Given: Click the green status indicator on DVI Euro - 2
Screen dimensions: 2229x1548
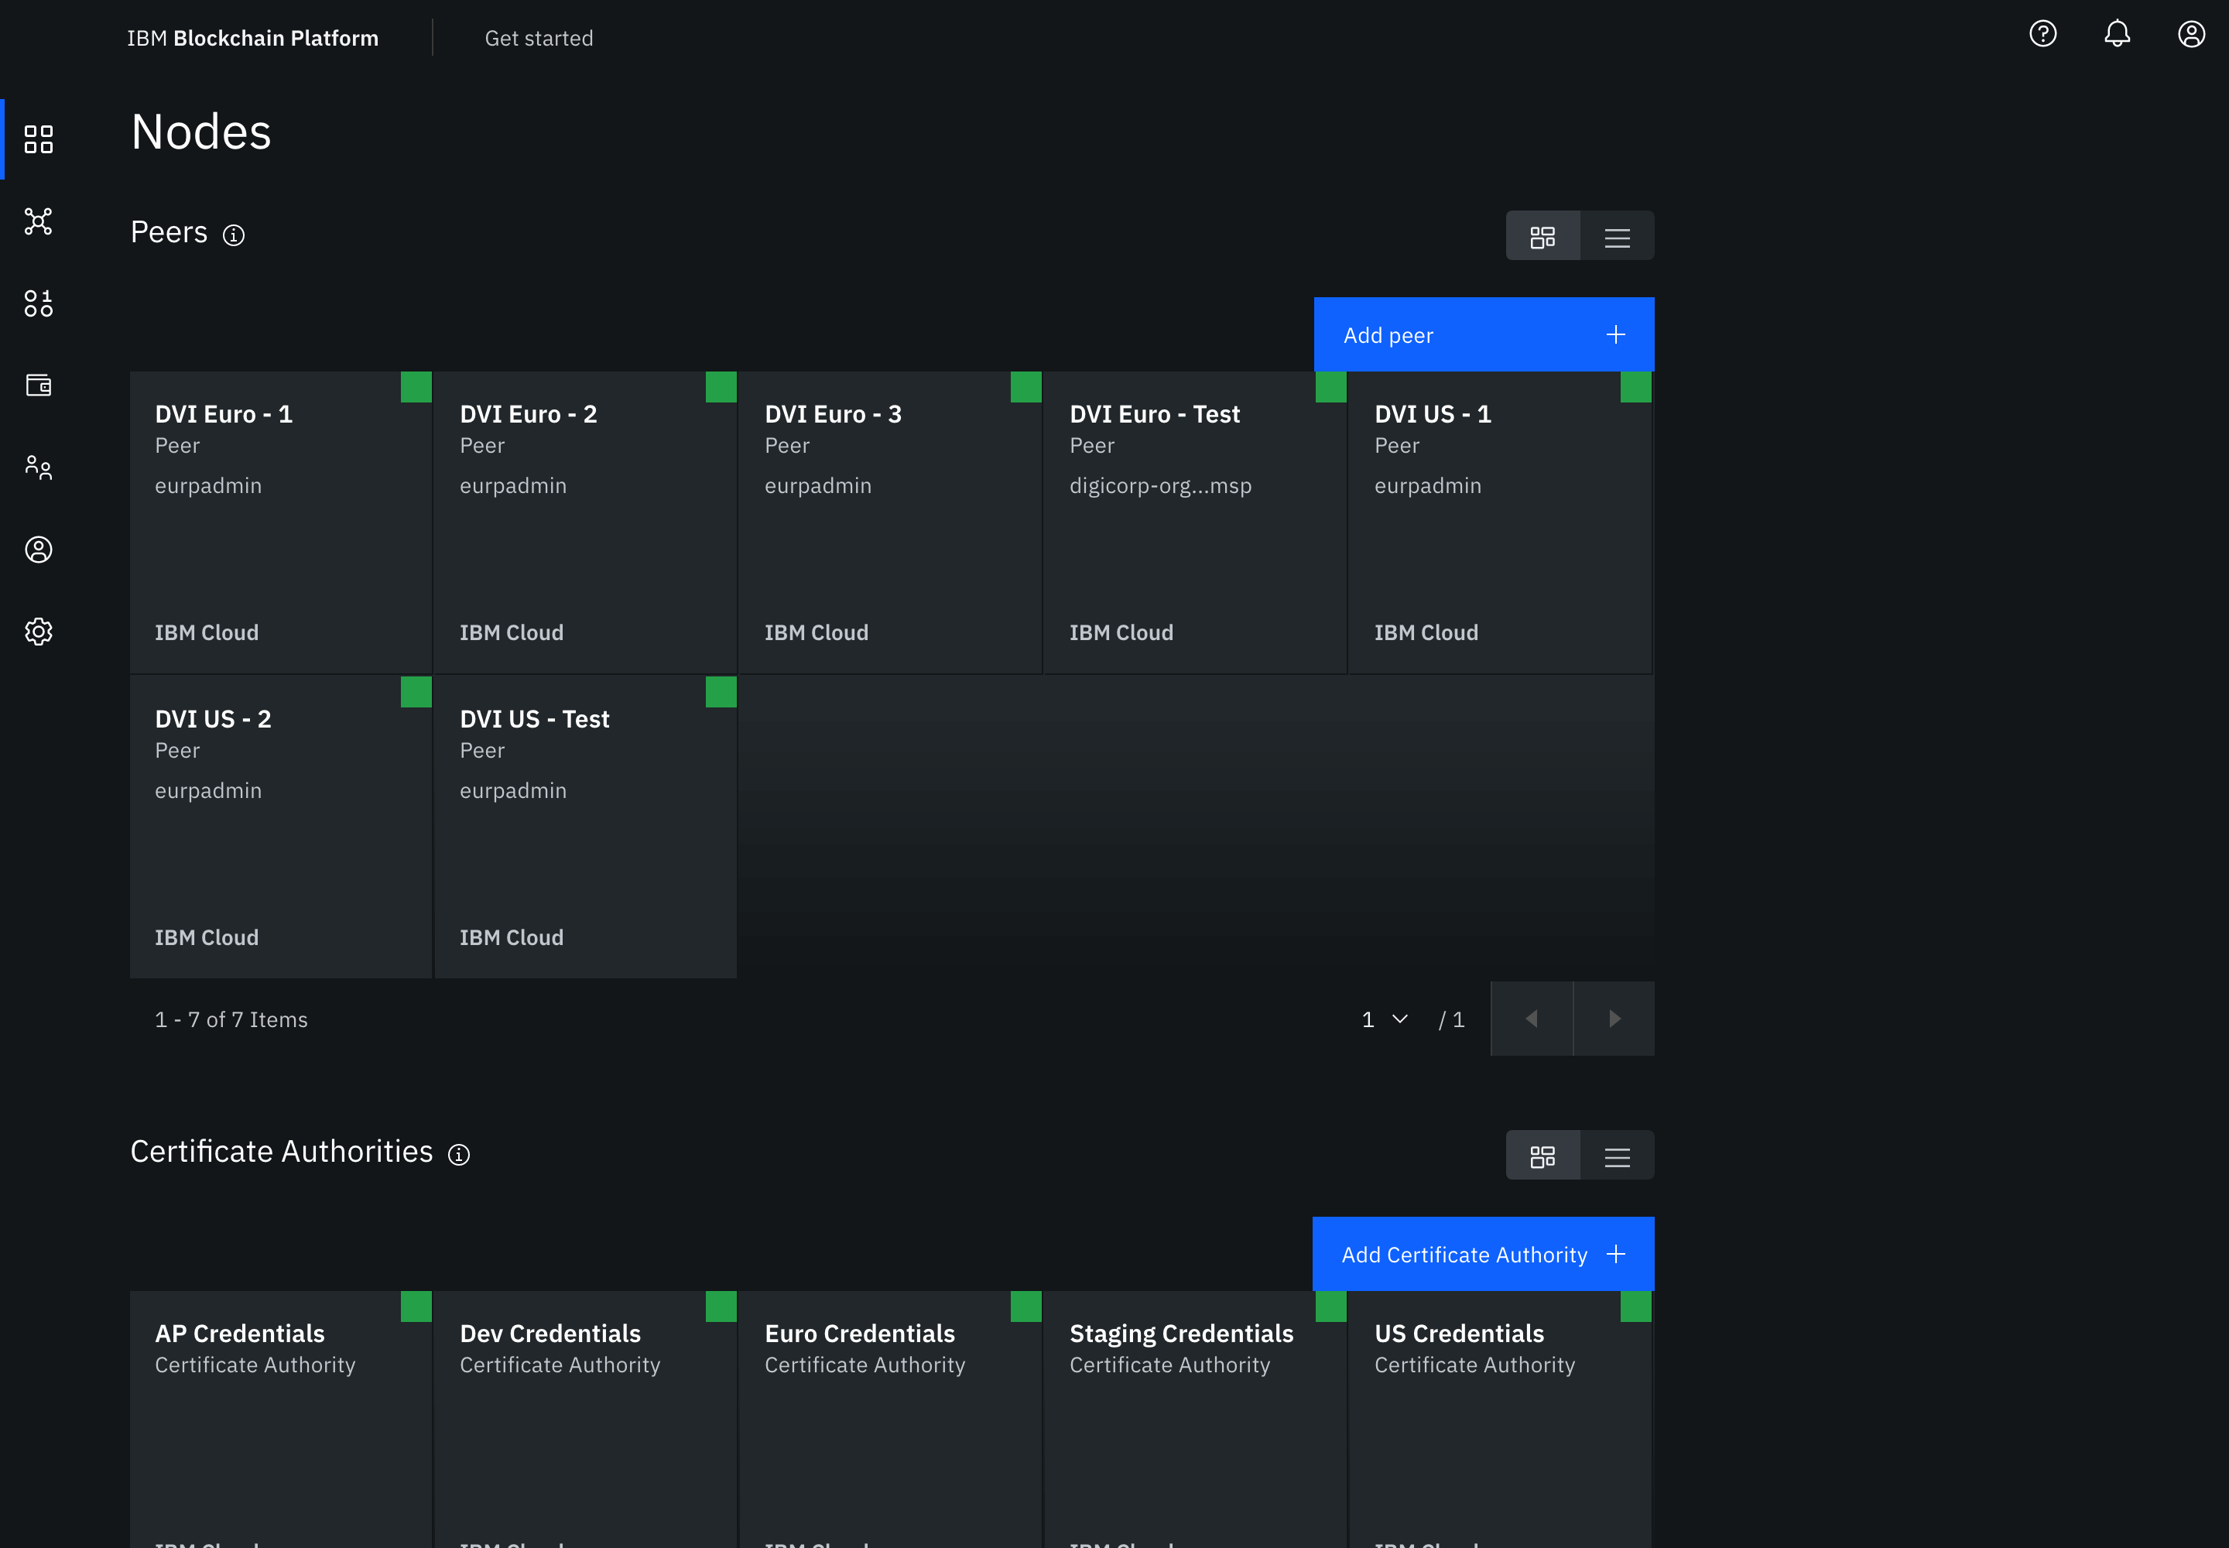Looking at the screenshot, I should pos(721,387).
